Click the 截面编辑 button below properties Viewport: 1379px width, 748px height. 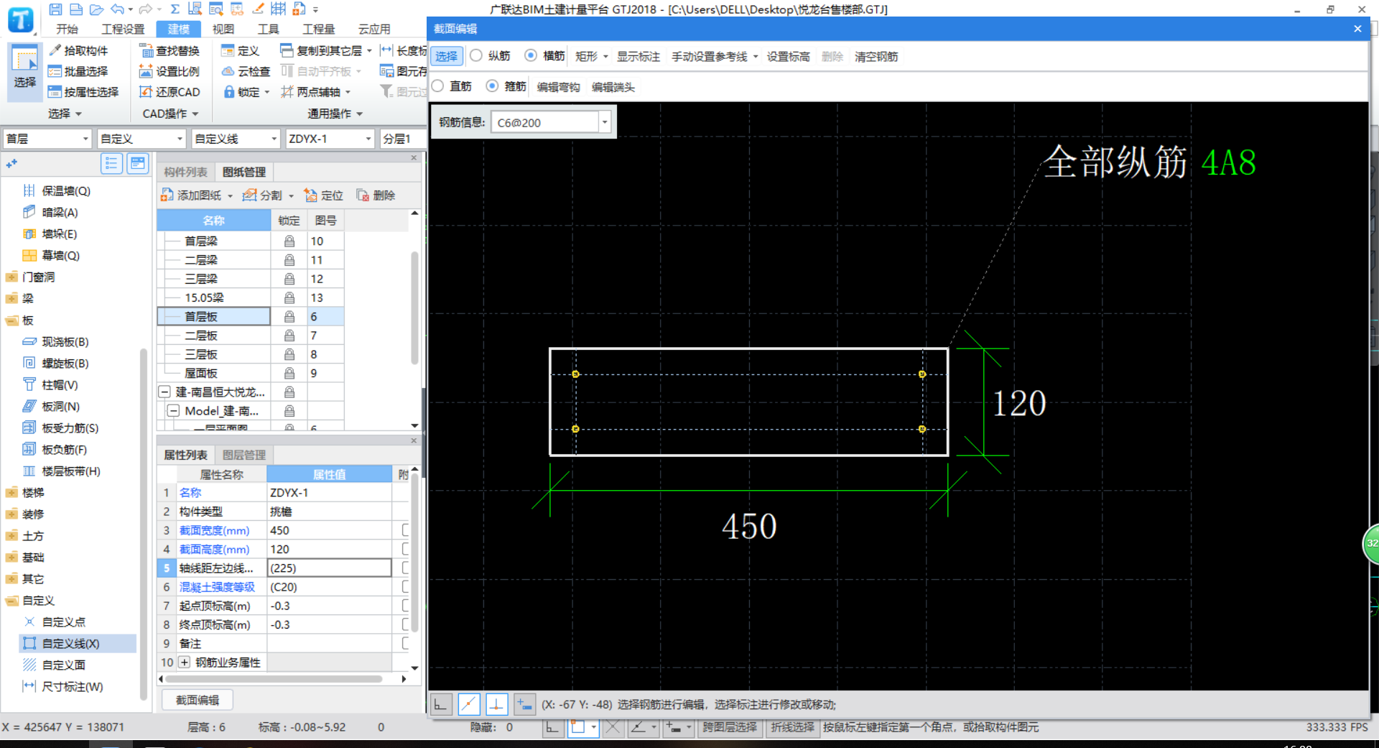pyautogui.click(x=198, y=700)
